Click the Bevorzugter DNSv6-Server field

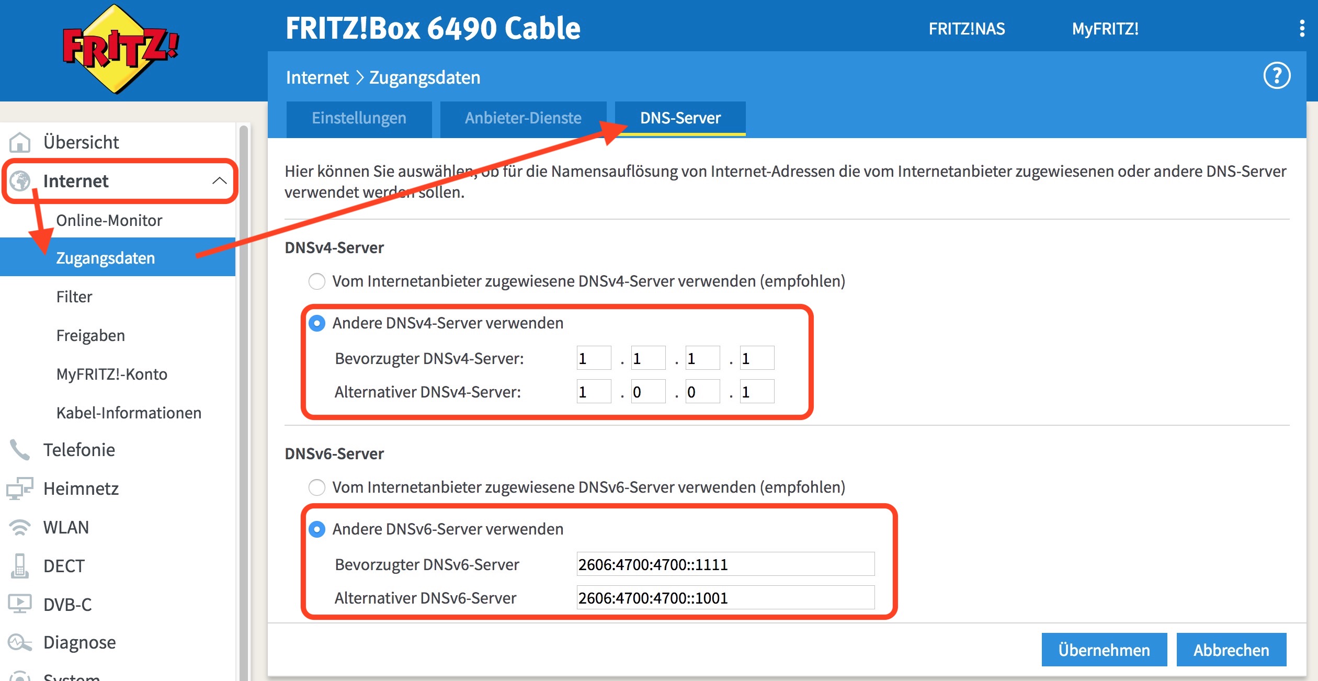click(725, 564)
